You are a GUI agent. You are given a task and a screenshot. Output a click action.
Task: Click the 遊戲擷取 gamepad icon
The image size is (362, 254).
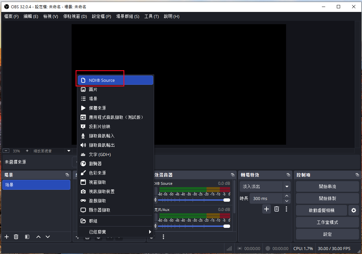tap(83, 201)
